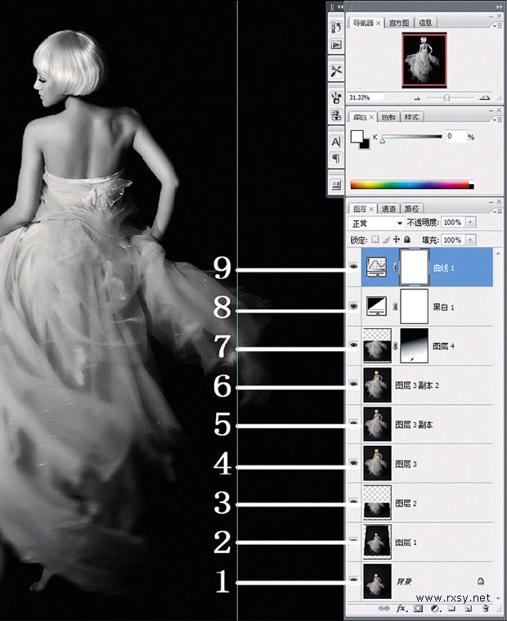Click the K grayscale slider handle
The width and height of the screenshot is (507, 621).
pos(383,140)
